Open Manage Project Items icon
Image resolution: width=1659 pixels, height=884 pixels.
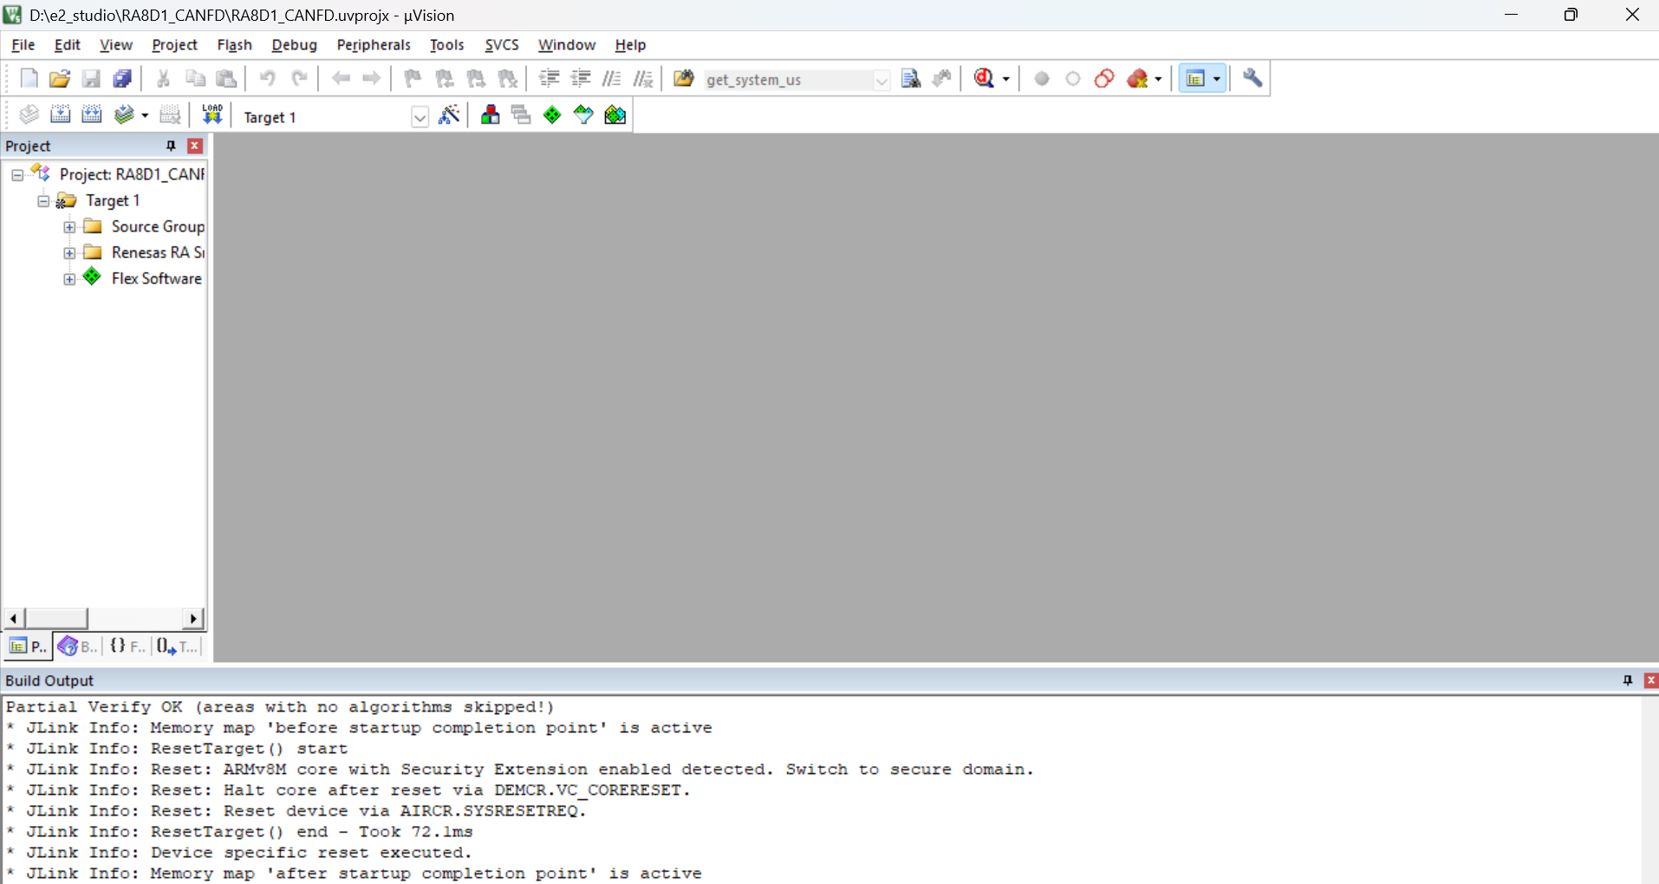point(490,114)
